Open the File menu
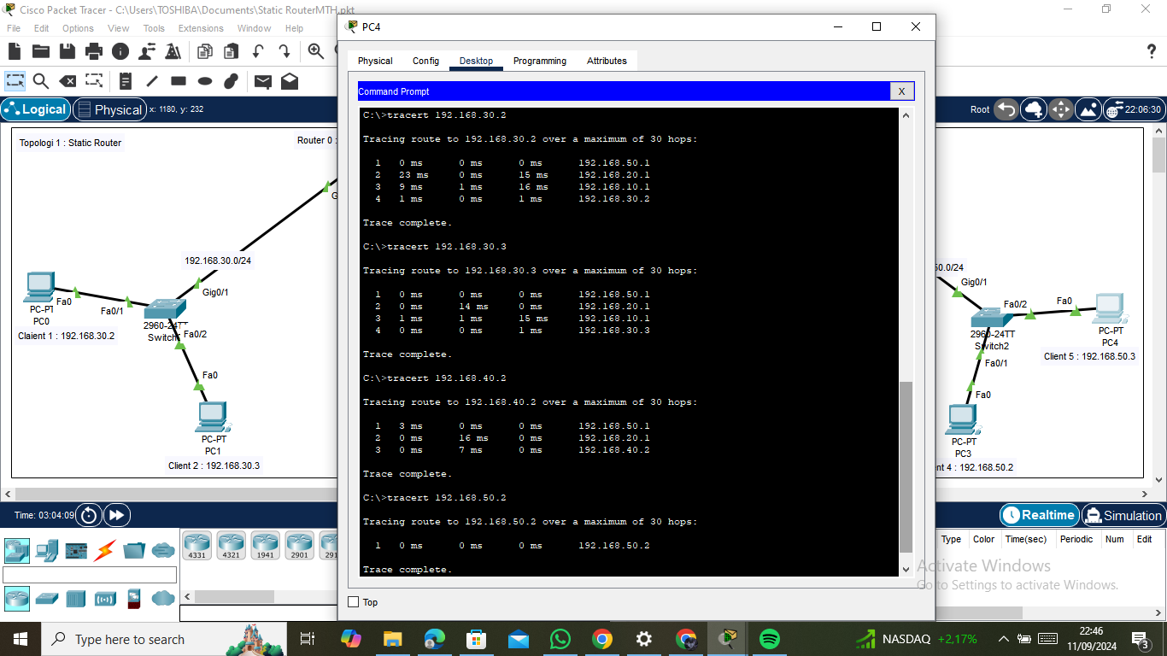 14,28
